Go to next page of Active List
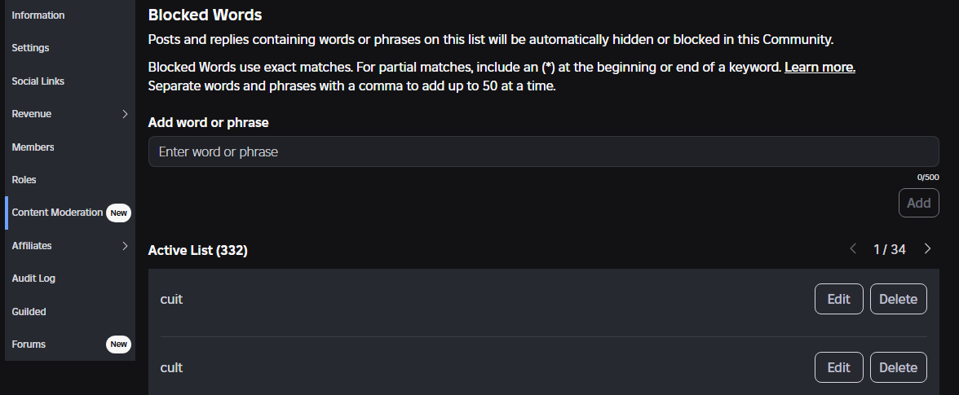 [x=927, y=249]
